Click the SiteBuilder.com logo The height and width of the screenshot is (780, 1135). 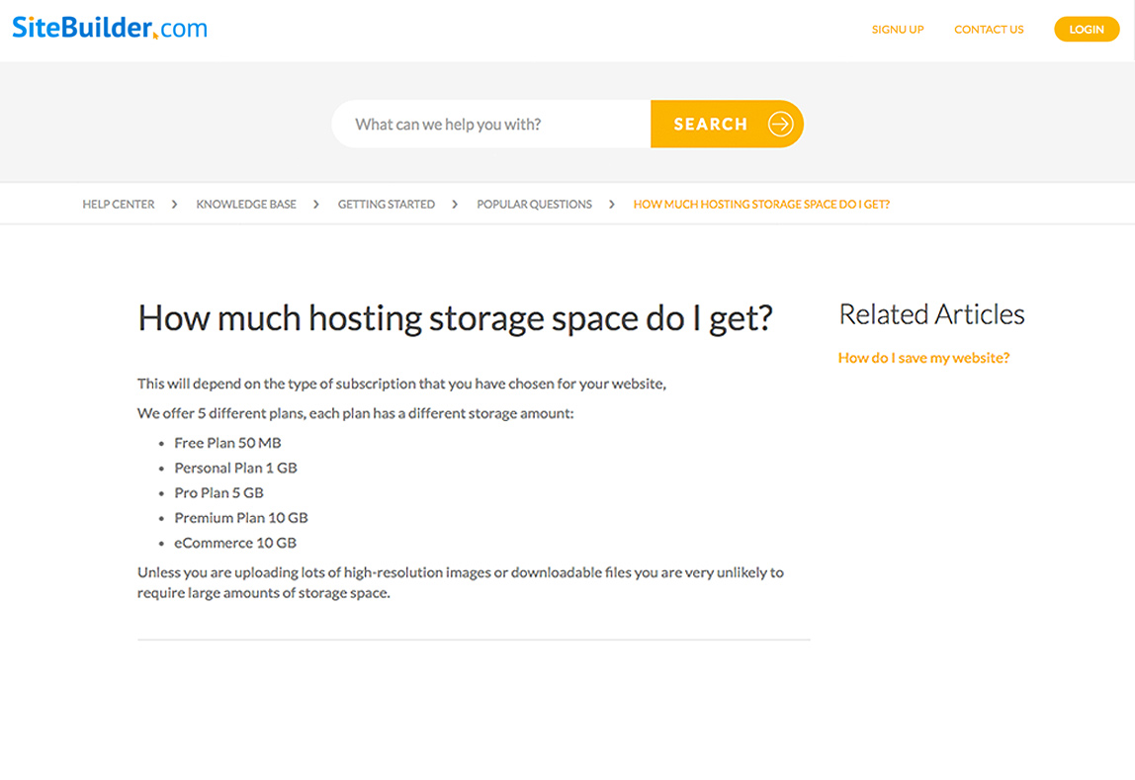pos(109,28)
